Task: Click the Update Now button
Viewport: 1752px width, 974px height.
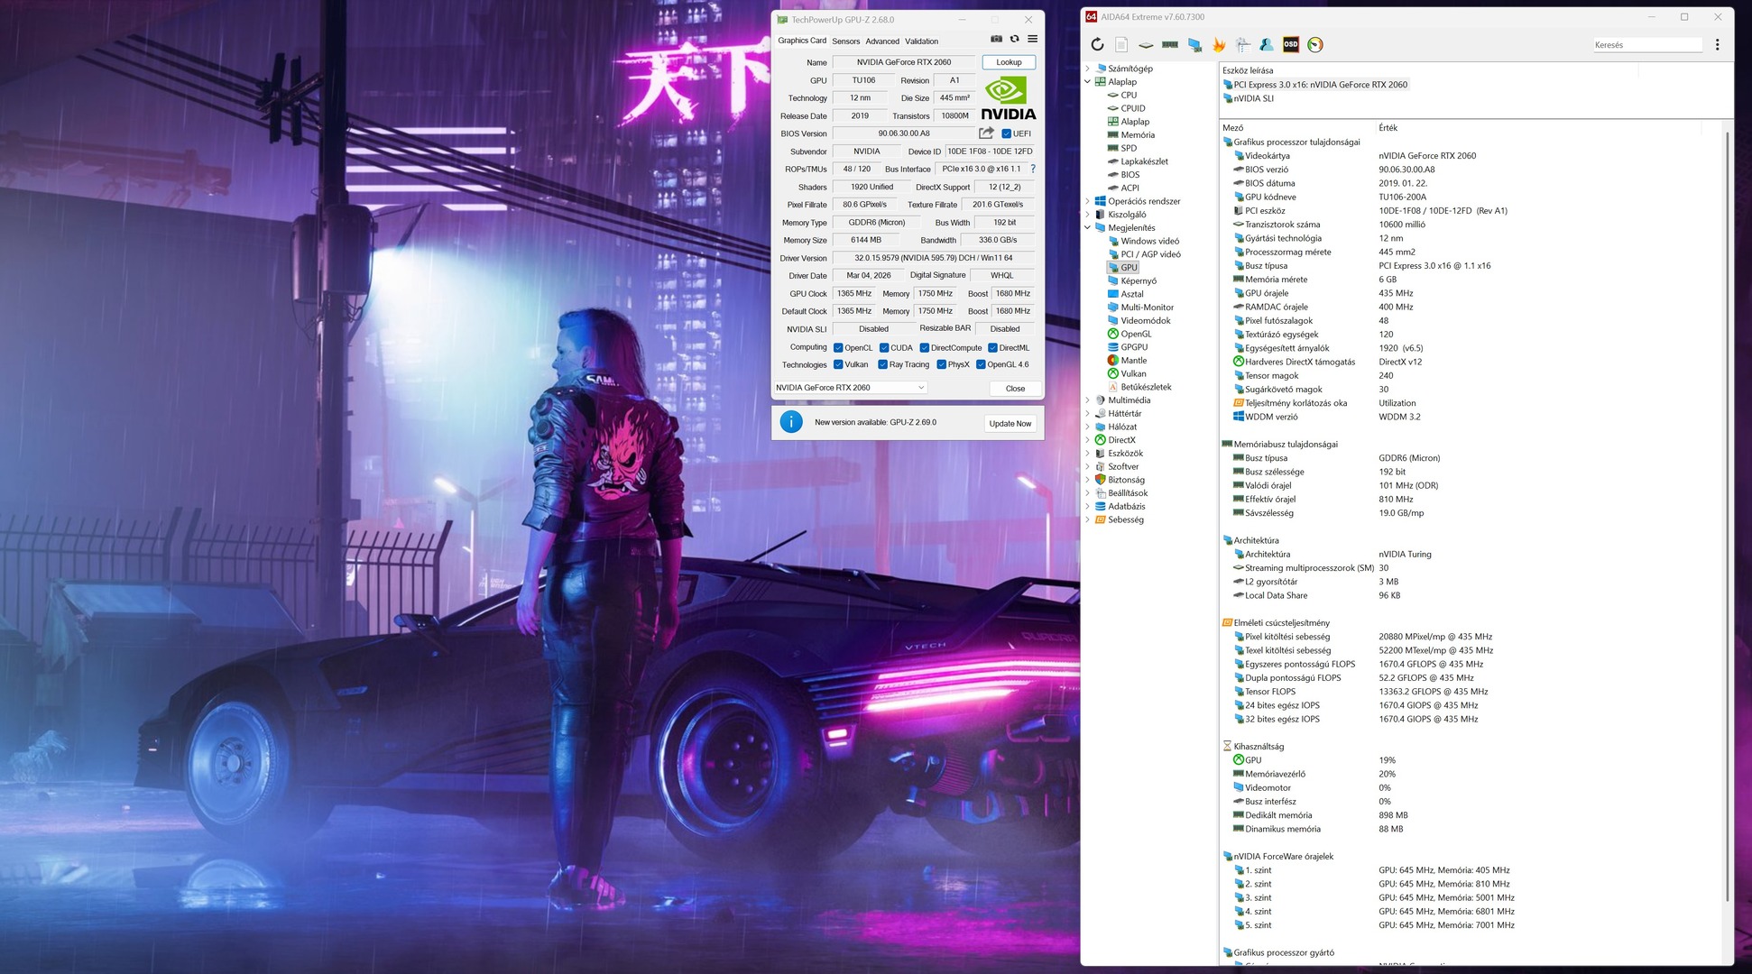Action: click(x=1010, y=424)
